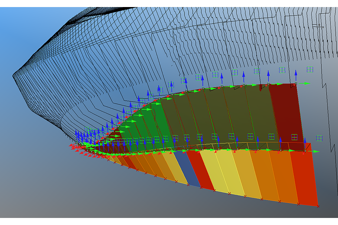Pick the rightmost red-orange panel of the lower strip
This screenshot has width=338, height=225.
305,178
